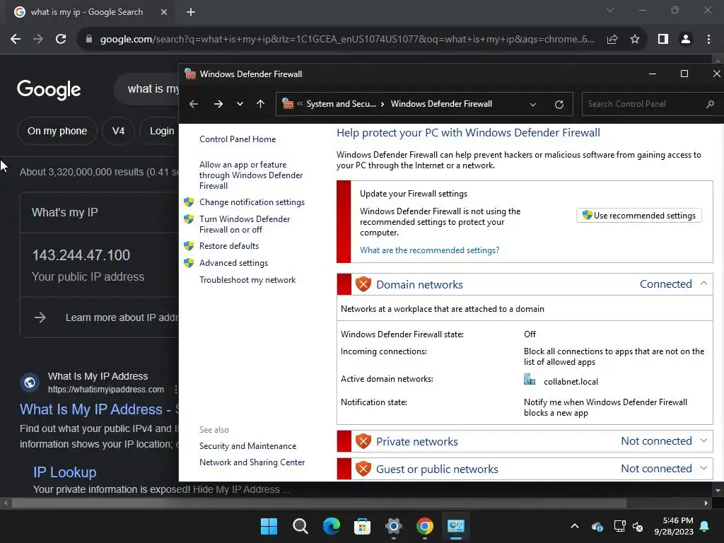Click 'System and Secu...' breadcrumb
The width and height of the screenshot is (724, 543).
[341, 104]
